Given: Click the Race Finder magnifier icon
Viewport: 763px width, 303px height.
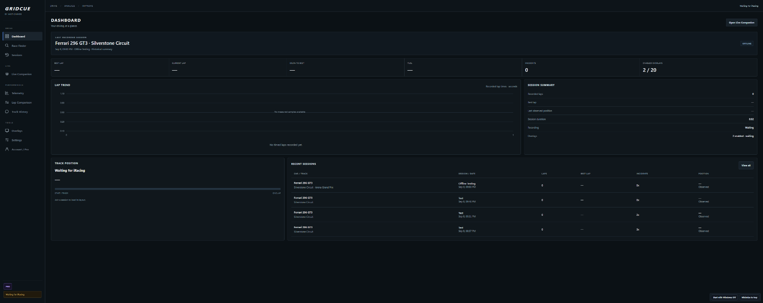Looking at the screenshot, I should pyautogui.click(x=7, y=46).
